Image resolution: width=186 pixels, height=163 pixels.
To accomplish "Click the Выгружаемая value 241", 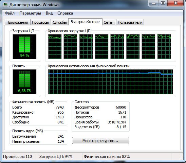I will point(61,136).
